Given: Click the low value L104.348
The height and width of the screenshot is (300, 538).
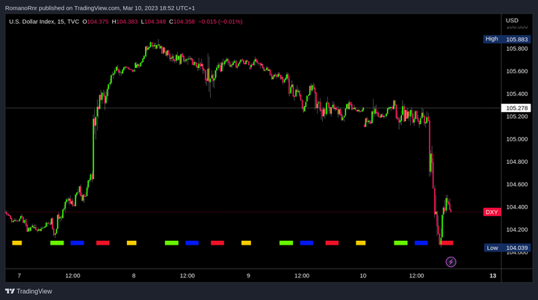Looking at the screenshot, I should point(153,22).
